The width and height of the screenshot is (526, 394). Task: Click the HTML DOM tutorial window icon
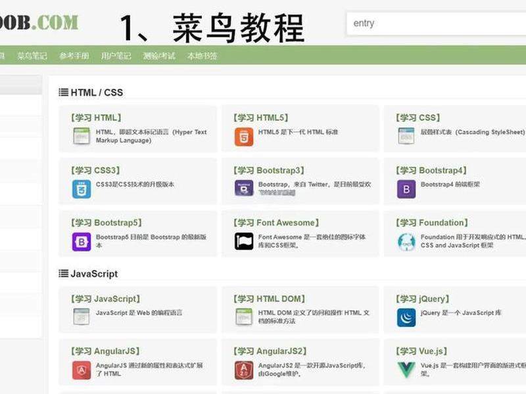pos(244,317)
